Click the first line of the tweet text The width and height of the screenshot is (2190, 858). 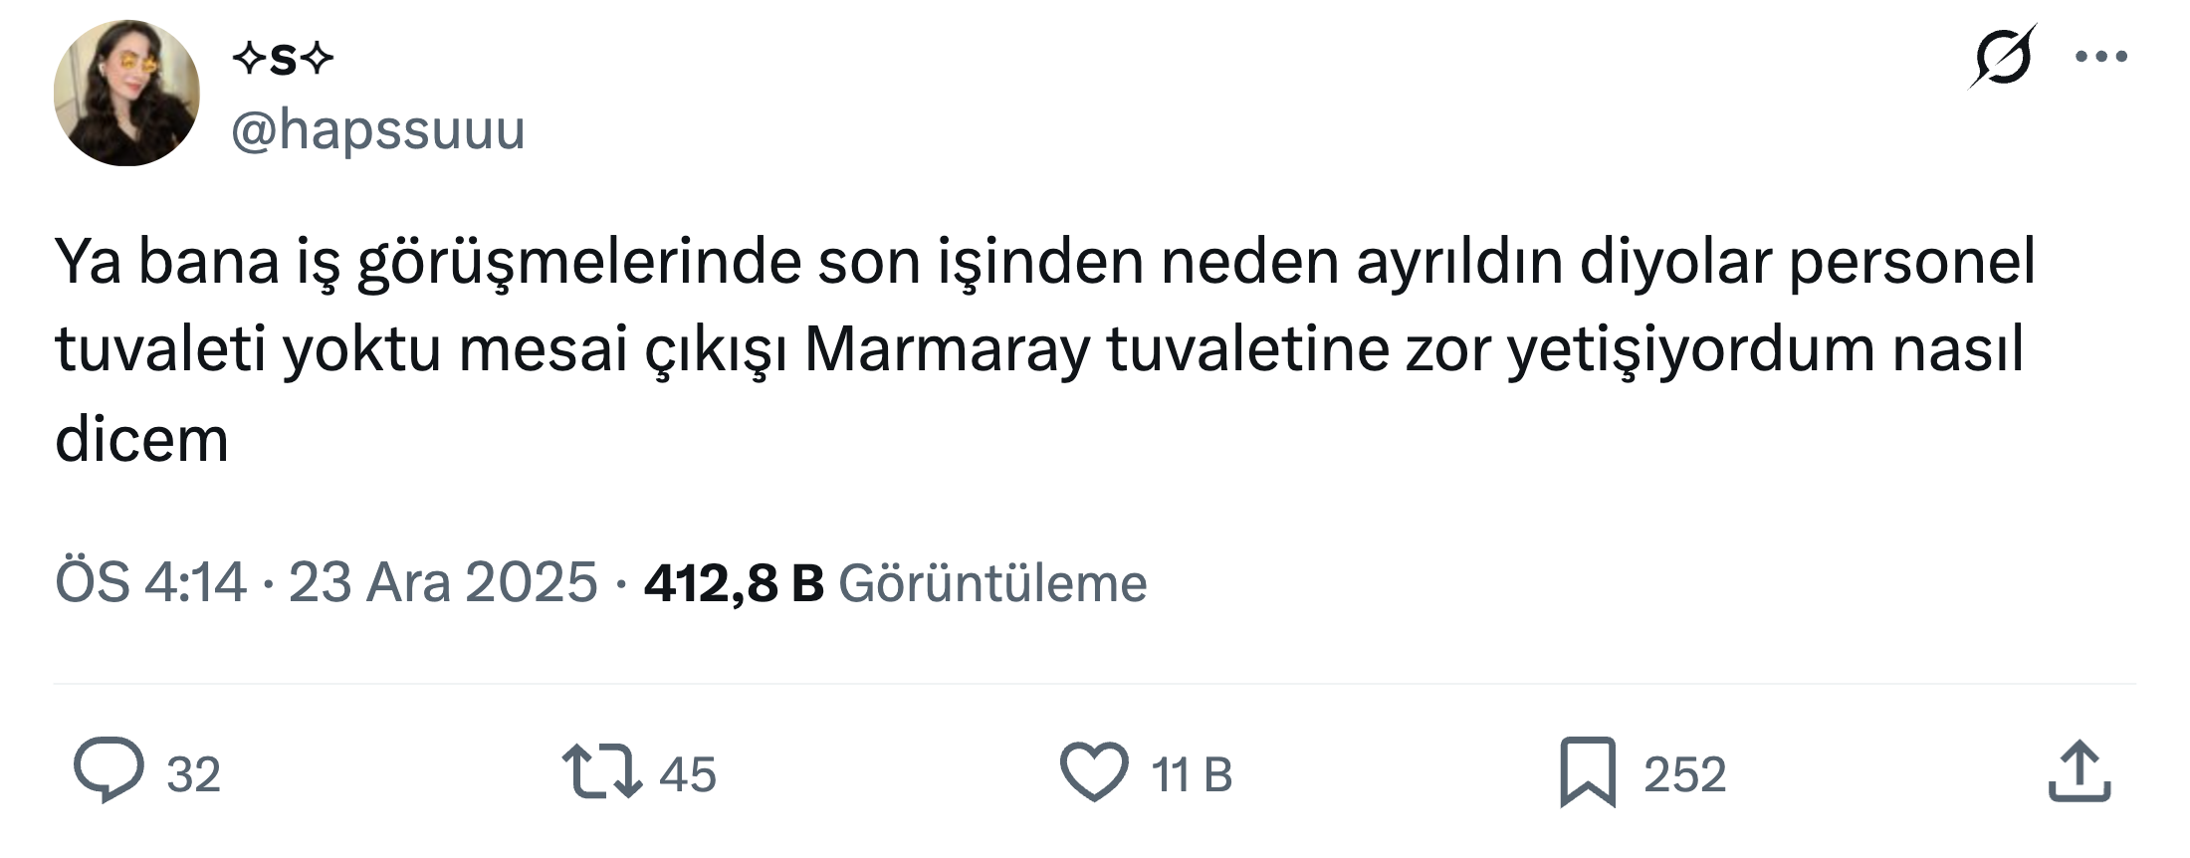pyautogui.click(x=1044, y=262)
